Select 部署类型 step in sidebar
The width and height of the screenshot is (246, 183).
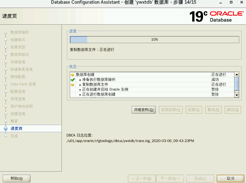click(x=18, y=47)
